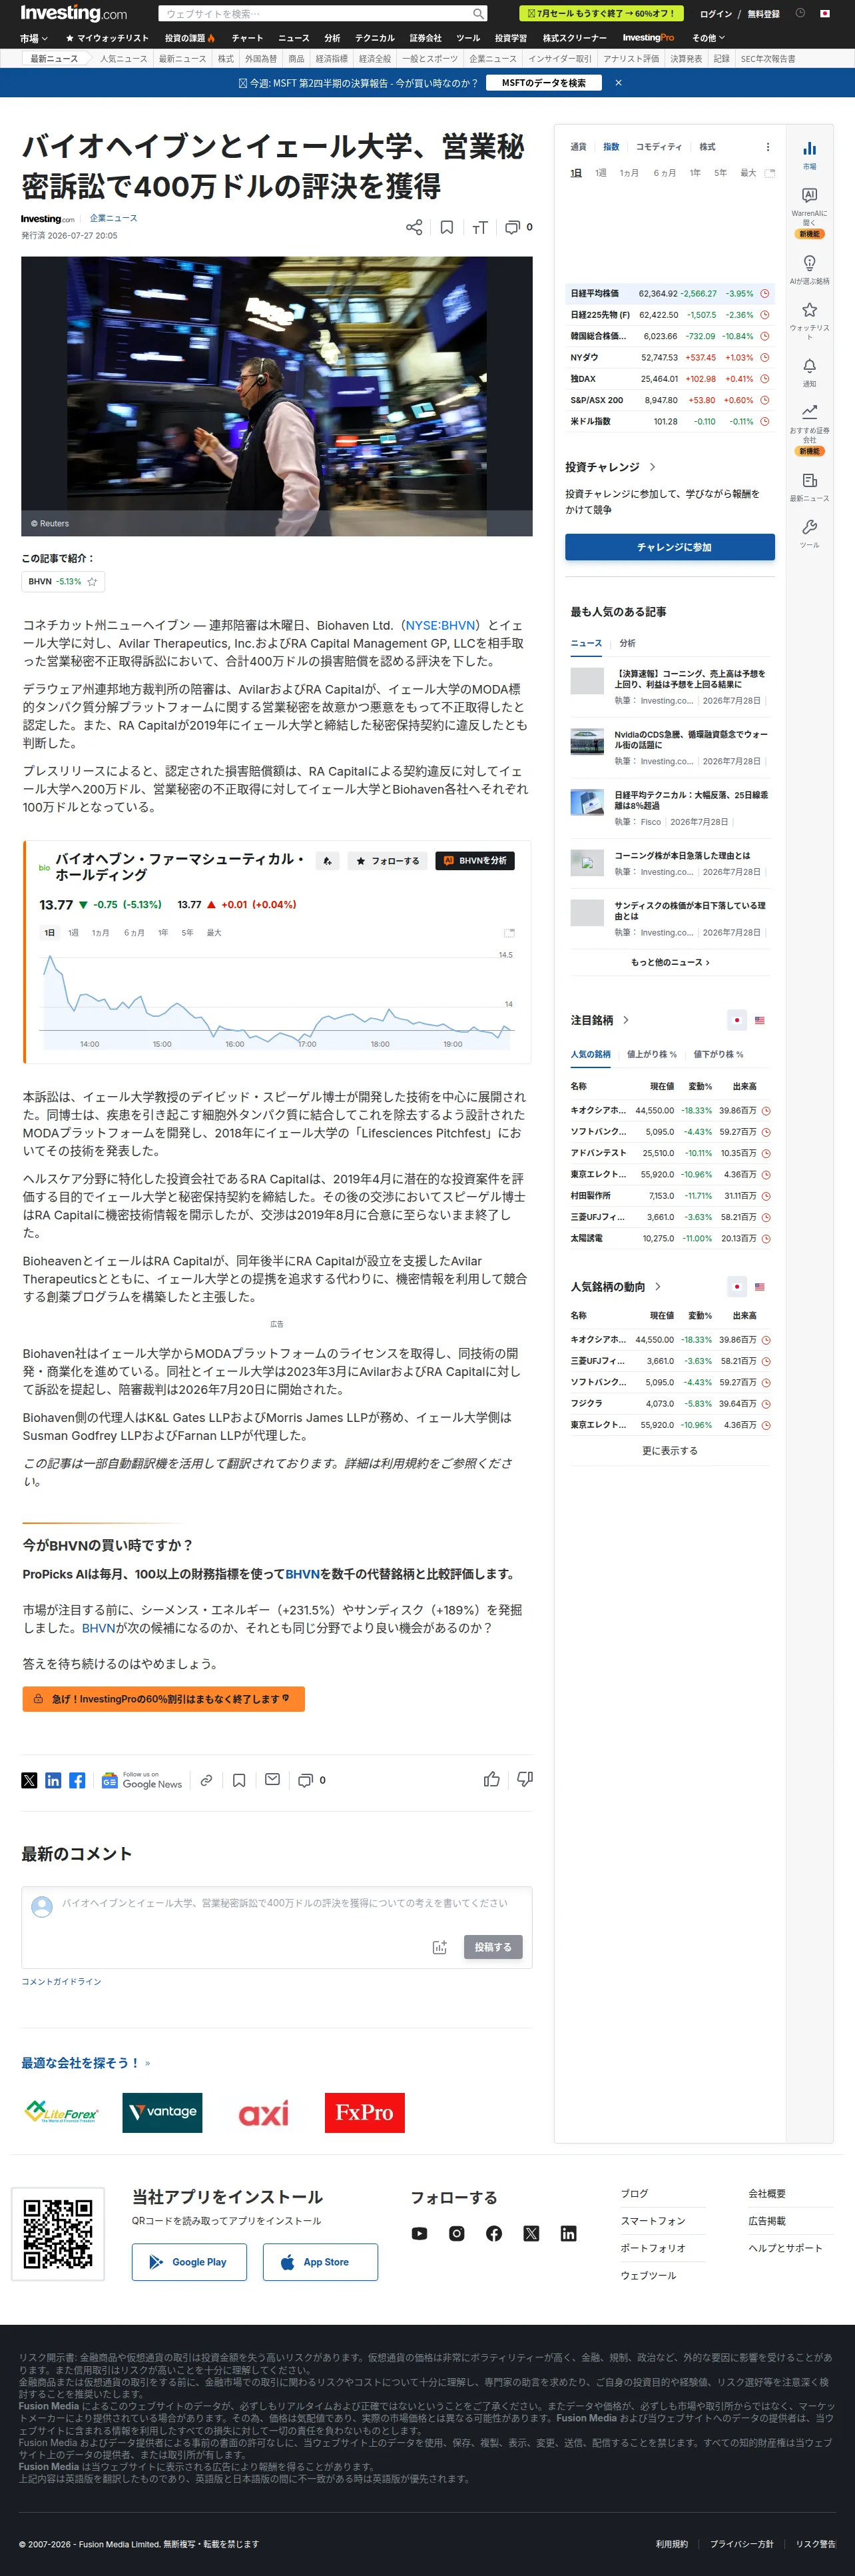Image resolution: width=855 pixels, height=2576 pixels.
Task: Click the article's Reuters trading floor photo
Action: click(277, 396)
